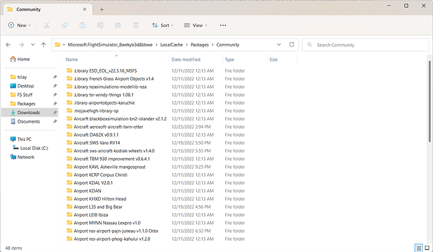Screen dimensions: 433x252
Task: Click Packages in the address path
Action: coord(200,45)
